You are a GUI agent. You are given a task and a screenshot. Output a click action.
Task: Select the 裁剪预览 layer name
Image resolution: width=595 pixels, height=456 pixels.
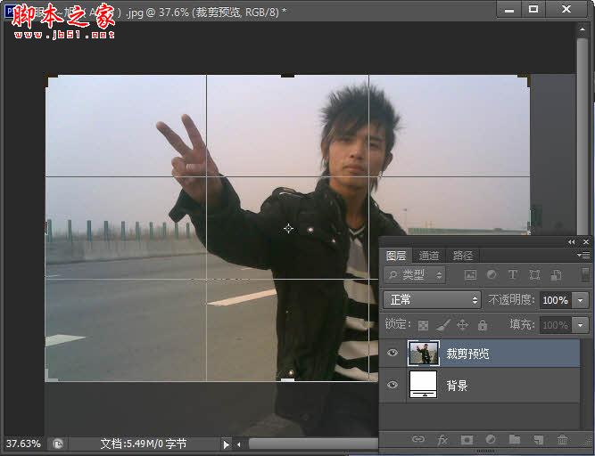(x=467, y=354)
